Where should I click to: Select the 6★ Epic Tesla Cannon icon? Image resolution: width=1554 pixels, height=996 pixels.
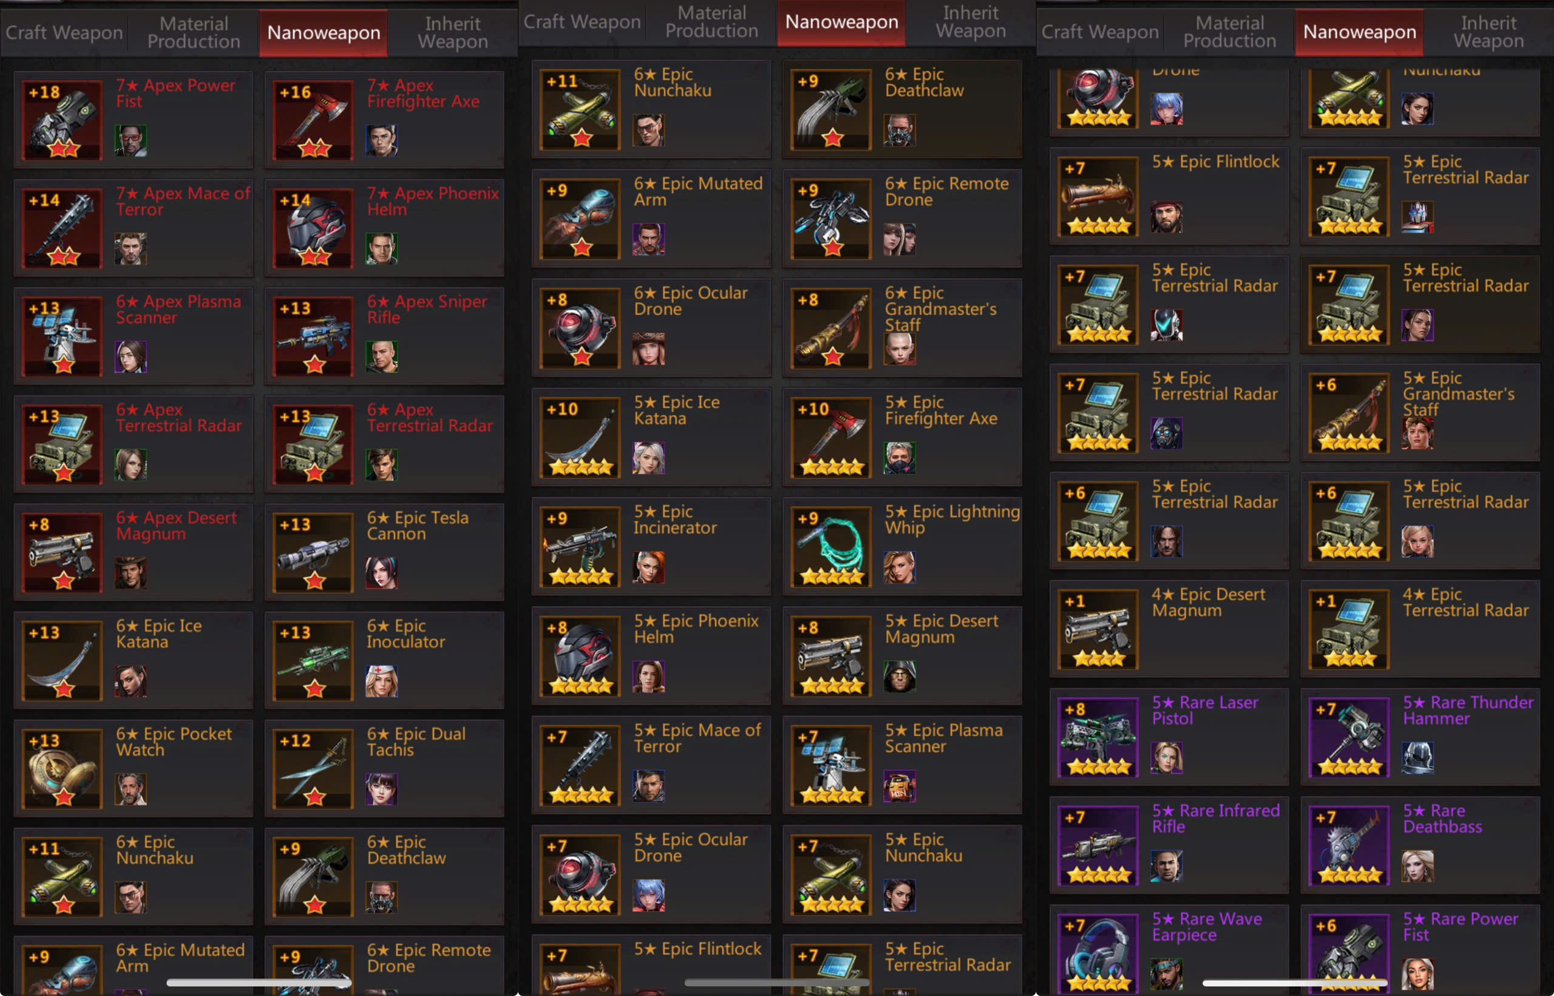[313, 552]
